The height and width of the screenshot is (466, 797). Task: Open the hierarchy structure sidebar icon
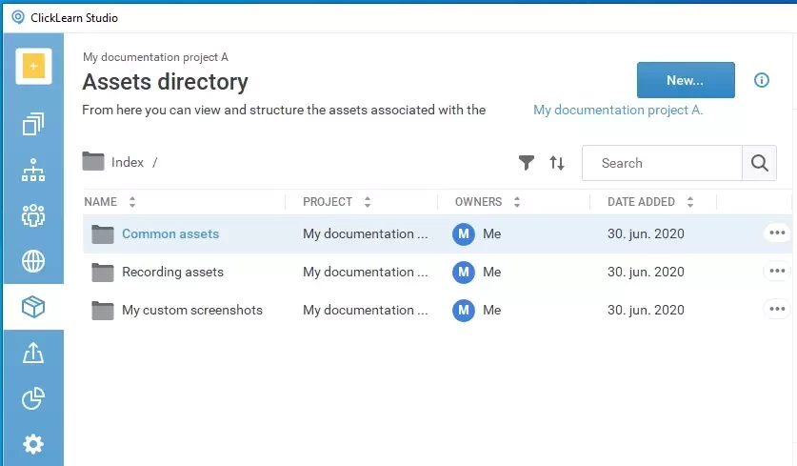click(x=33, y=171)
